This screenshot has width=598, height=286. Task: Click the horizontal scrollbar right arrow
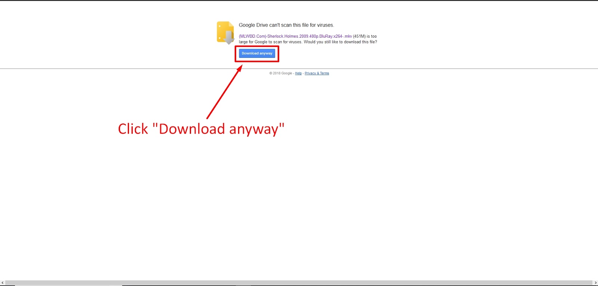click(x=595, y=283)
